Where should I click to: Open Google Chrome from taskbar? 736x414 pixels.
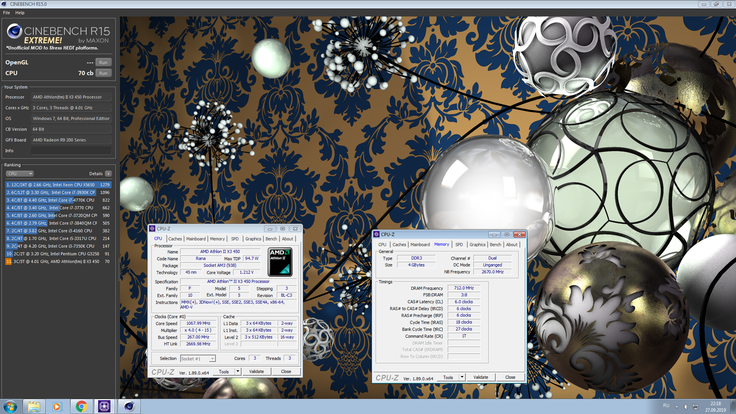(x=81, y=406)
